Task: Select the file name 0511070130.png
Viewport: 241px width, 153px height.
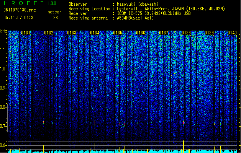Action: click(20, 10)
